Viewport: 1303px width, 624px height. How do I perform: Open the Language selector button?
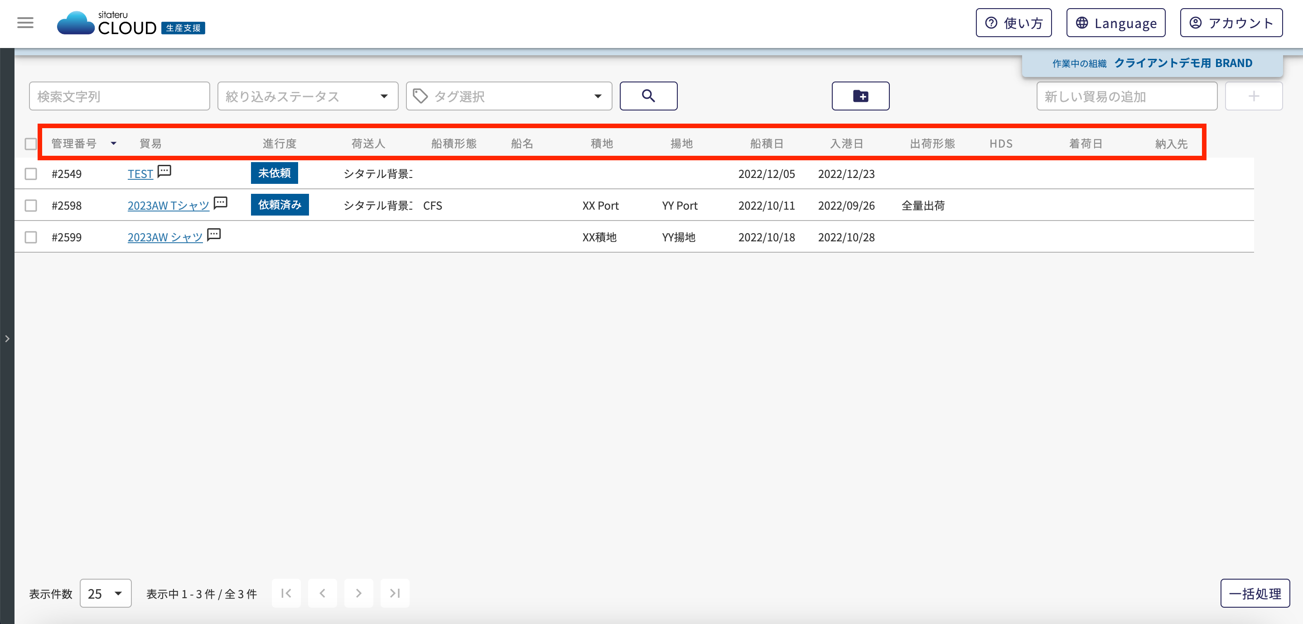click(1116, 23)
